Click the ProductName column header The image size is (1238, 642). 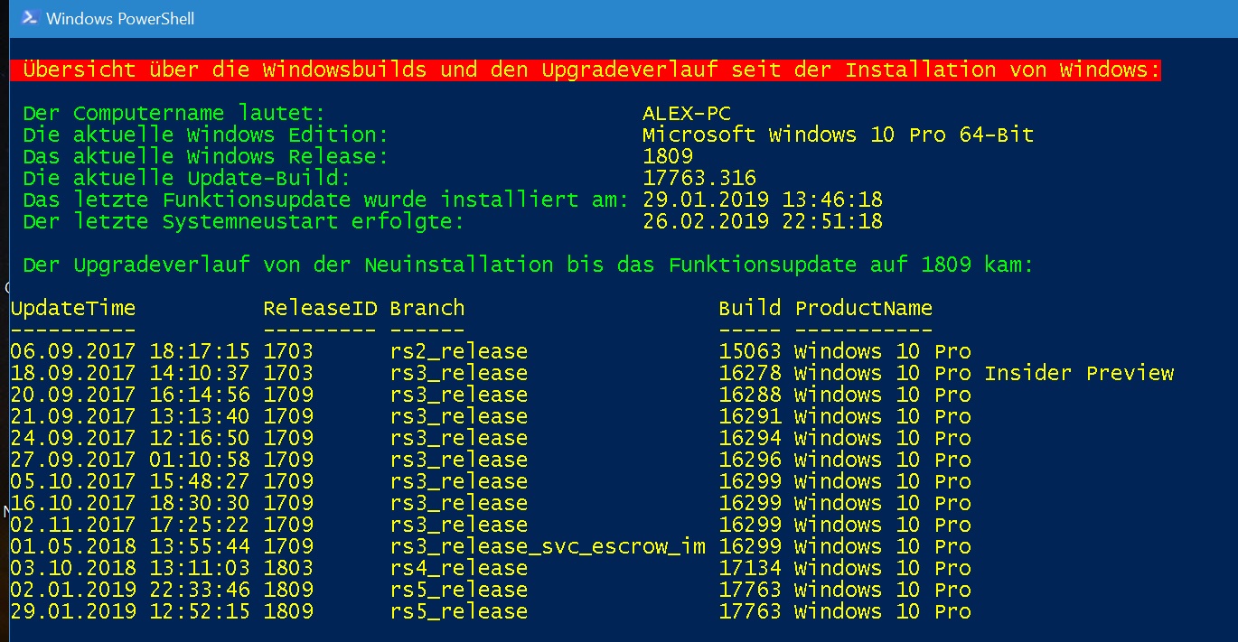coord(864,308)
